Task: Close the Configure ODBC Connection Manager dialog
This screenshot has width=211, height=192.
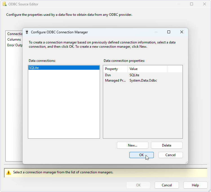Action: click(182, 32)
